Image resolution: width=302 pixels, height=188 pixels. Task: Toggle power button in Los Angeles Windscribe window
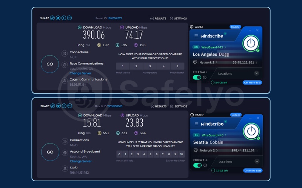point(251,43)
